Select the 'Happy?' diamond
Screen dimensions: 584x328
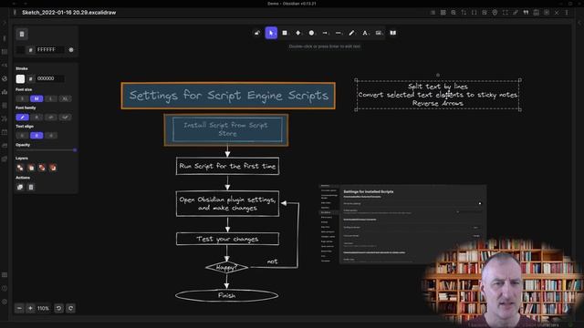tap(226, 267)
